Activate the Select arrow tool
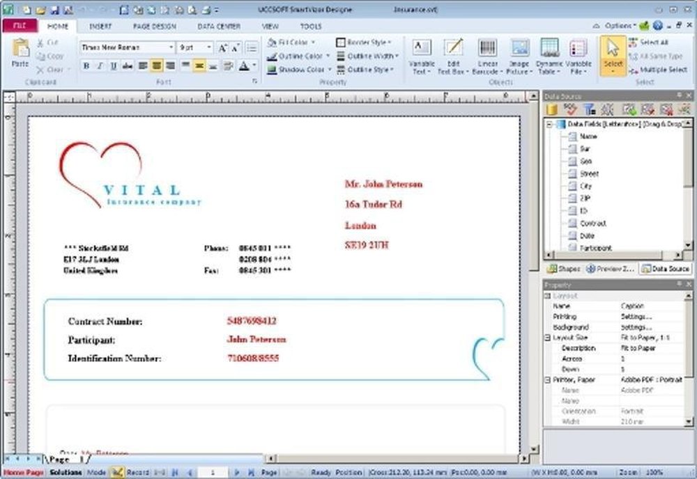The height and width of the screenshot is (479, 697). point(613,56)
